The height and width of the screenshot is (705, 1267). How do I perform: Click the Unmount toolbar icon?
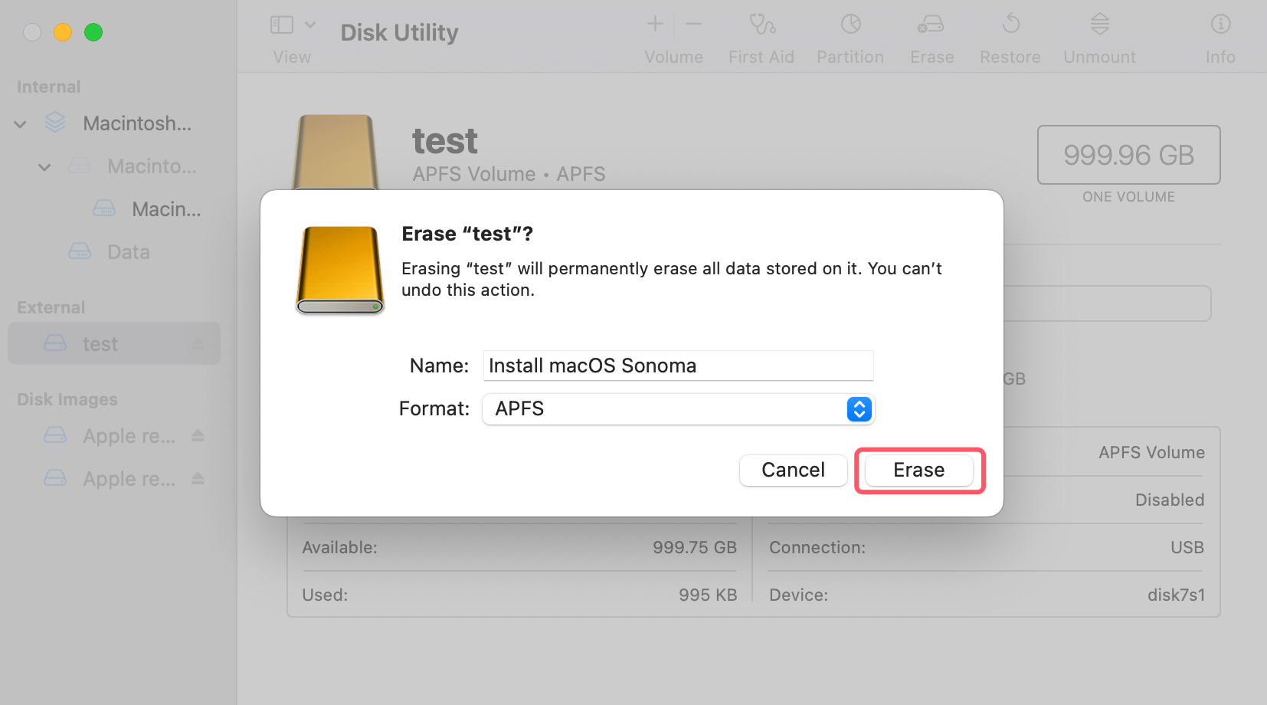coord(1098,34)
